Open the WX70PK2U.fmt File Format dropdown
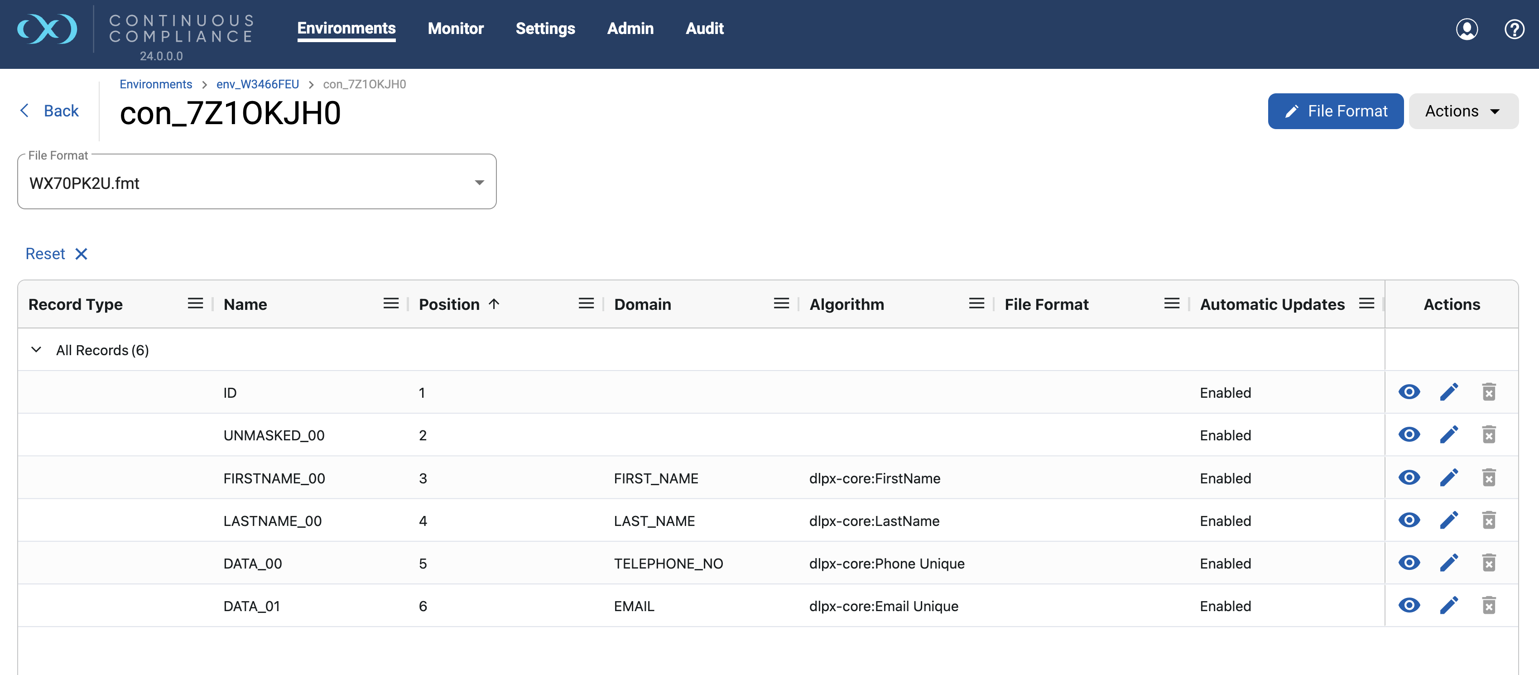 pos(257,182)
